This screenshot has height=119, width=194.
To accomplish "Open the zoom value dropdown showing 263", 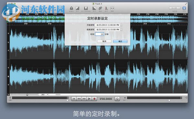I will 44,95.
